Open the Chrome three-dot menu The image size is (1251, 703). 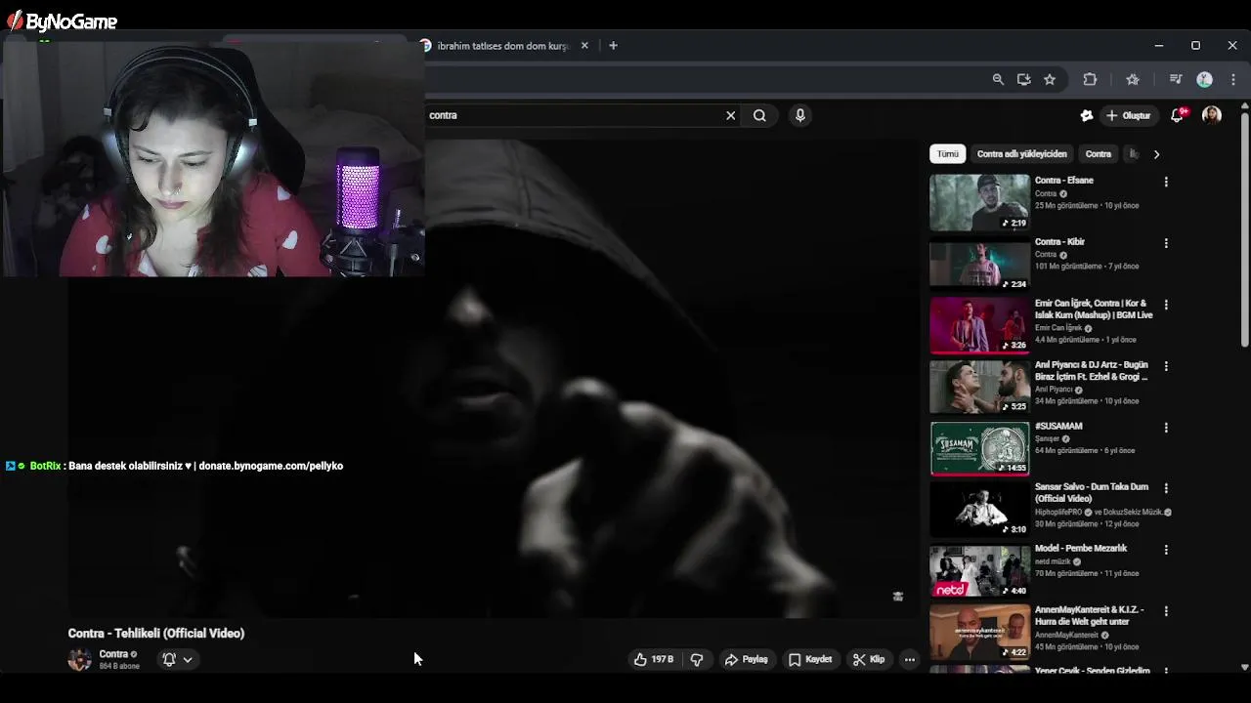pyautogui.click(x=1233, y=79)
